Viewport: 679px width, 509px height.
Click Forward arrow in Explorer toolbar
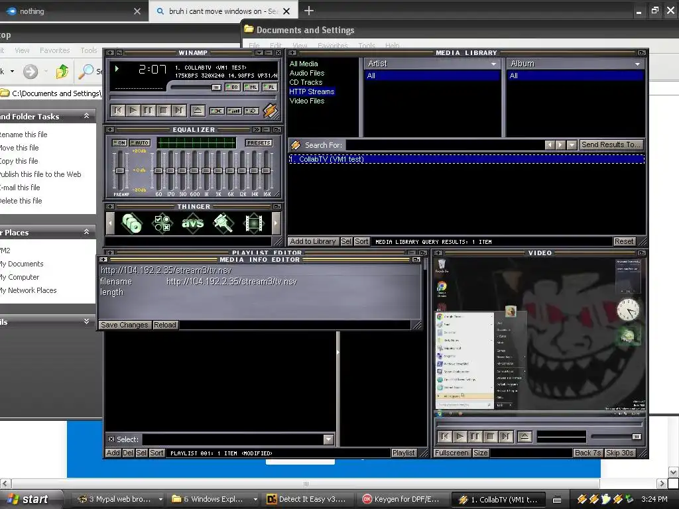click(x=31, y=72)
